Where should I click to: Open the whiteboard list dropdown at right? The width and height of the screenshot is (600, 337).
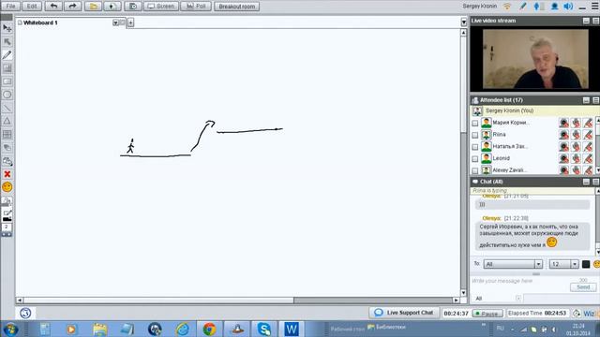[464, 22]
